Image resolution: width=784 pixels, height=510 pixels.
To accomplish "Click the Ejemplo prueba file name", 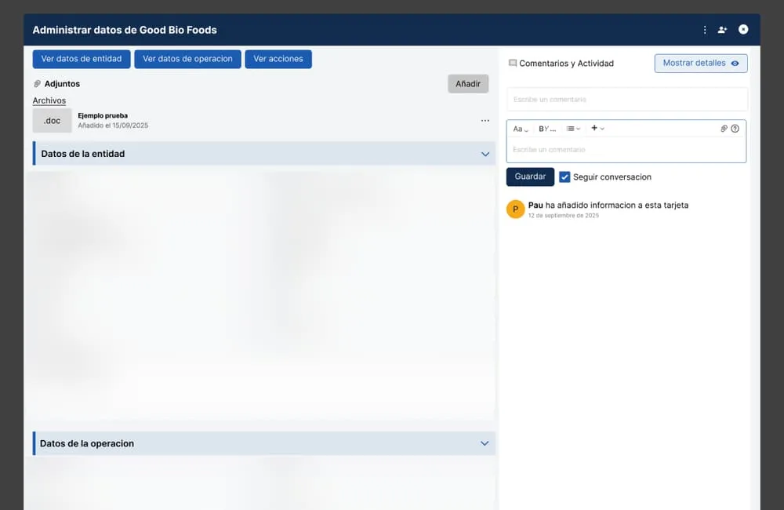I will [103, 115].
